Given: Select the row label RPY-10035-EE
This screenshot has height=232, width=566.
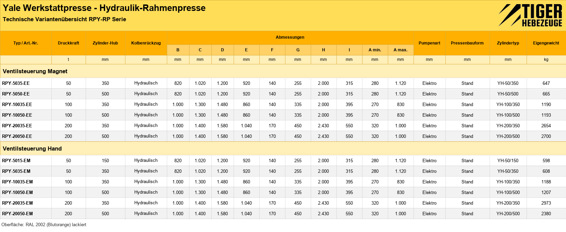Looking at the screenshot, I should [x=17, y=104].
